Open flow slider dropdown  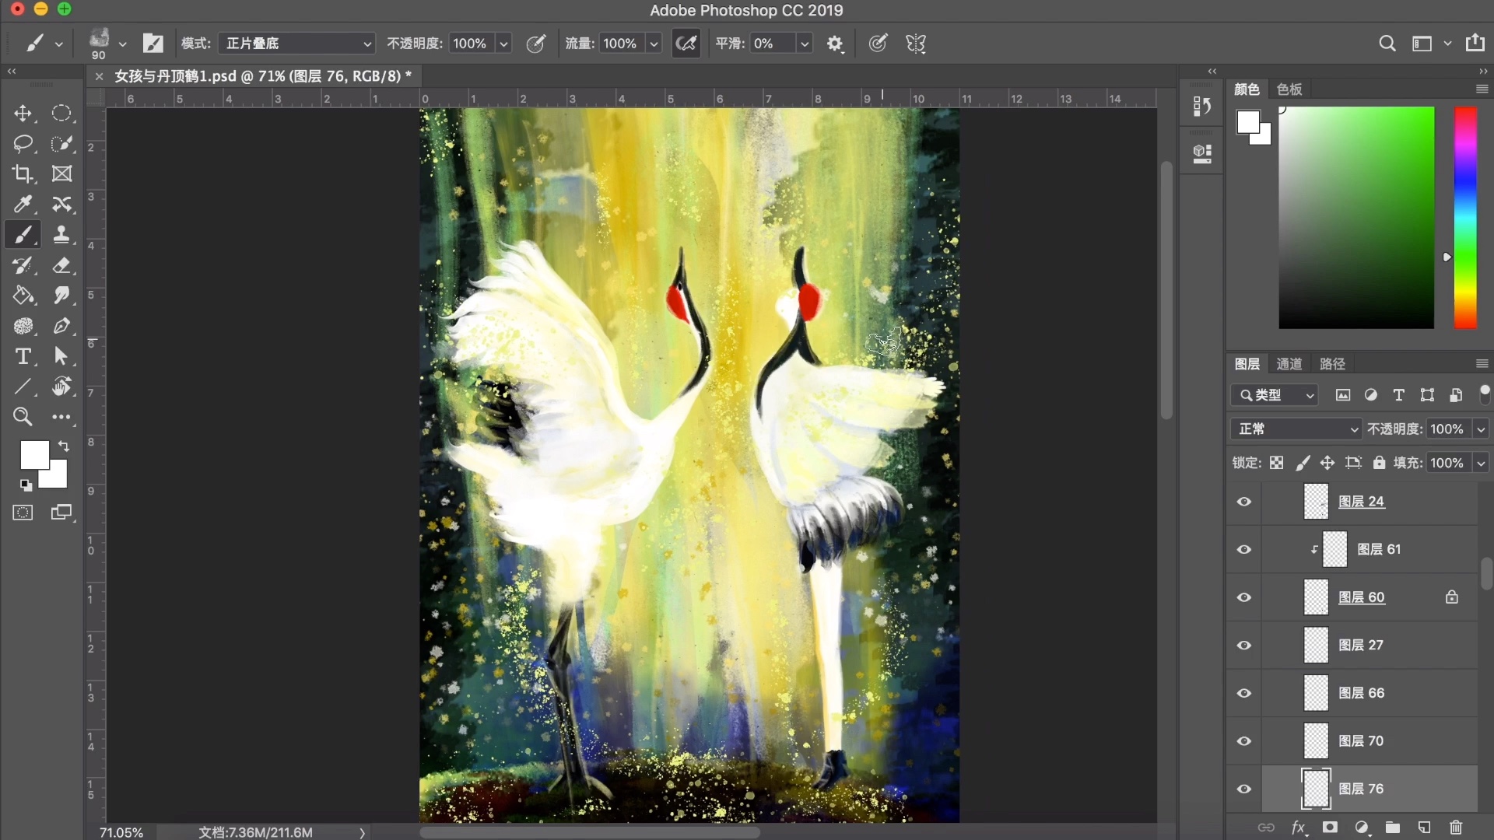pos(654,44)
